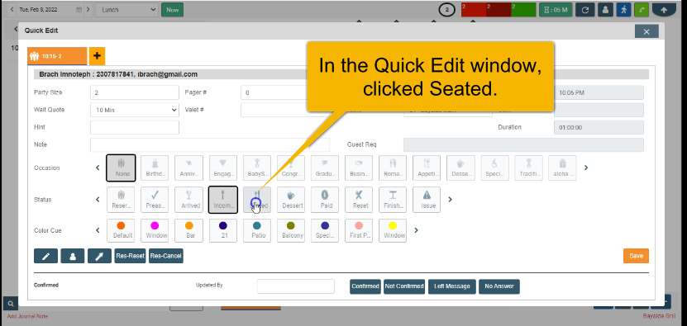This screenshot has width=687, height=326.
Task: Set status to Reserved
Action: pyautogui.click(x=121, y=200)
